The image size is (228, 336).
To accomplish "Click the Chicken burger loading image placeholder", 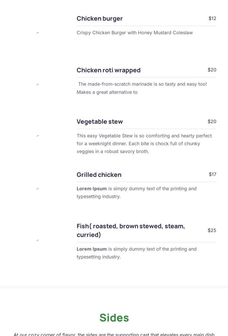I will point(38,33).
